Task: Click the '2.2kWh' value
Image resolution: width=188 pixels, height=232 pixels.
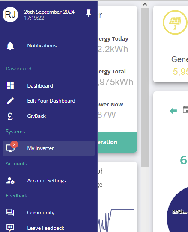Action: coord(113,49)
